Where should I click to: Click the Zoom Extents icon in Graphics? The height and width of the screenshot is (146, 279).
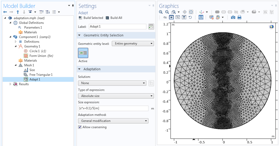point(191,12)
